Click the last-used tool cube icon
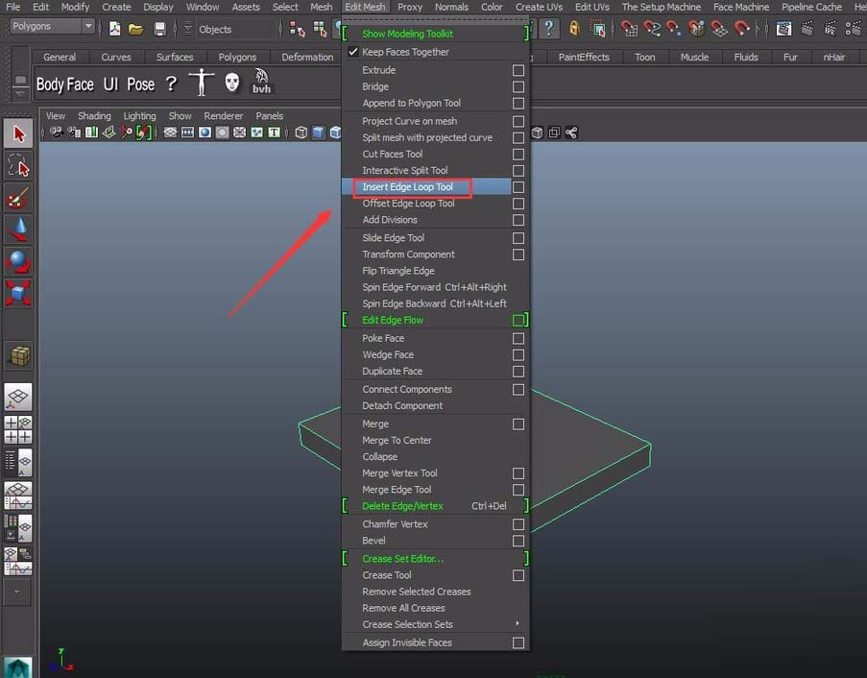Image resolution: width=867 pixels, height=678 pixels. (18, 355)
